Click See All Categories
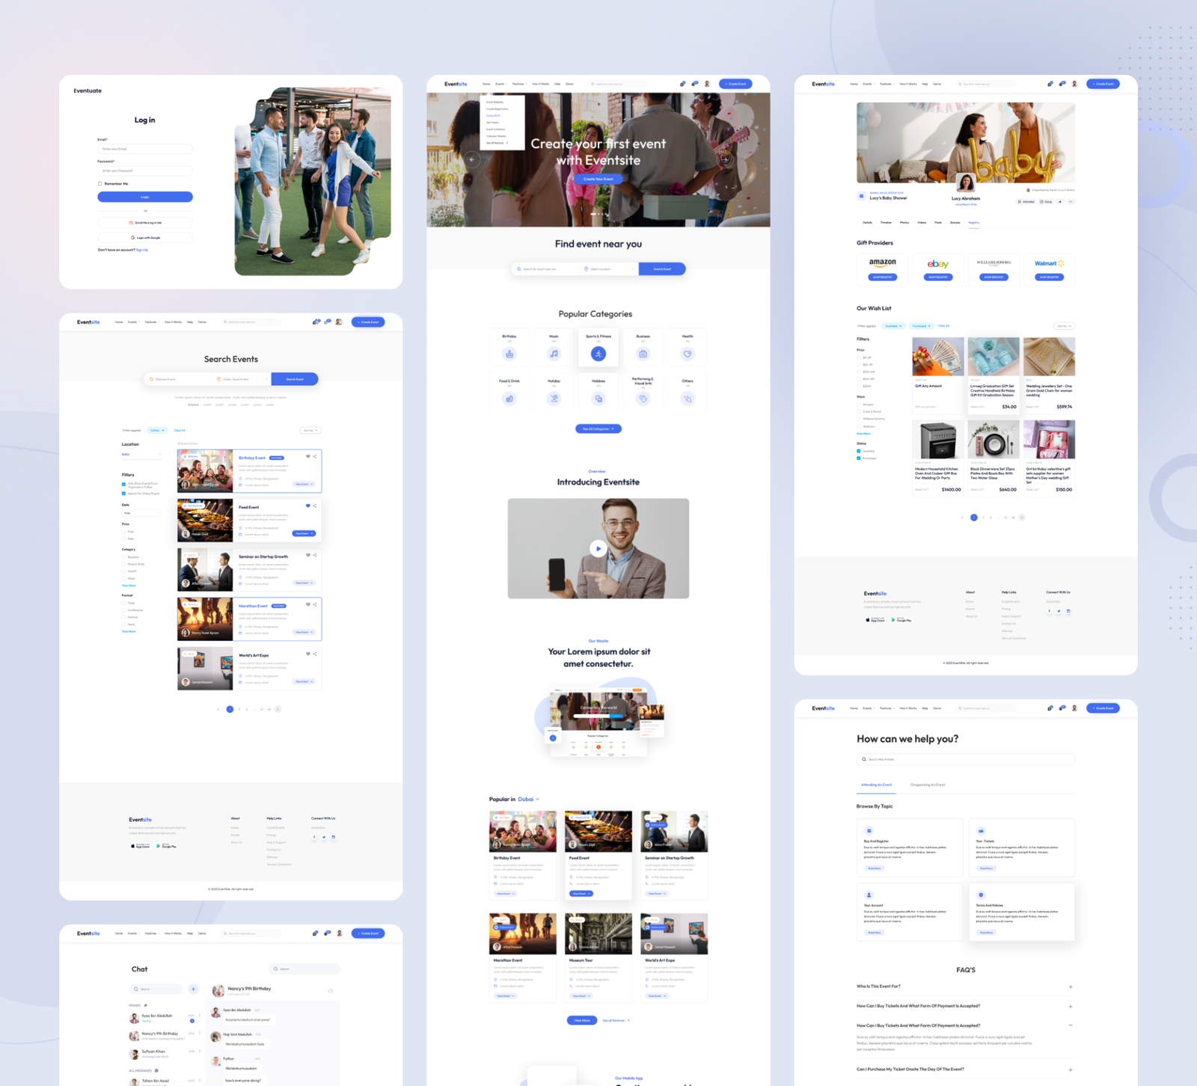 (x=598, y=429)
